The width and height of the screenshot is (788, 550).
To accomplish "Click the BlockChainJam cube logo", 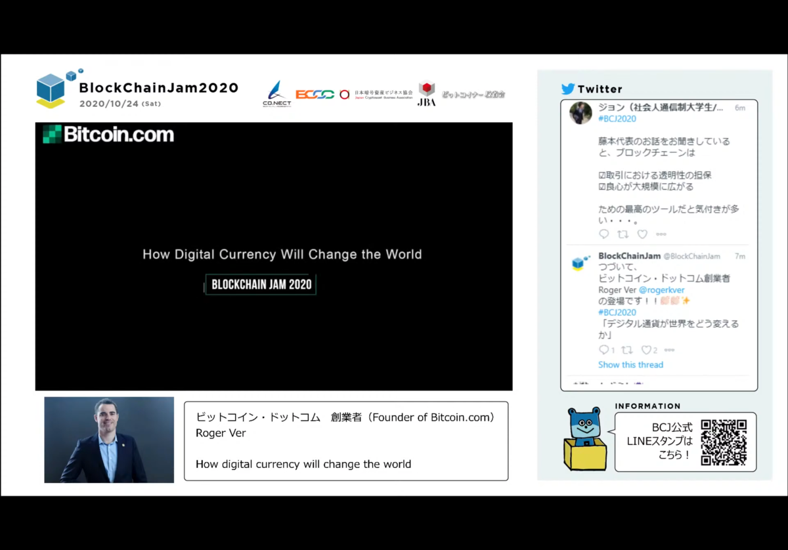I will click(59, 87).
